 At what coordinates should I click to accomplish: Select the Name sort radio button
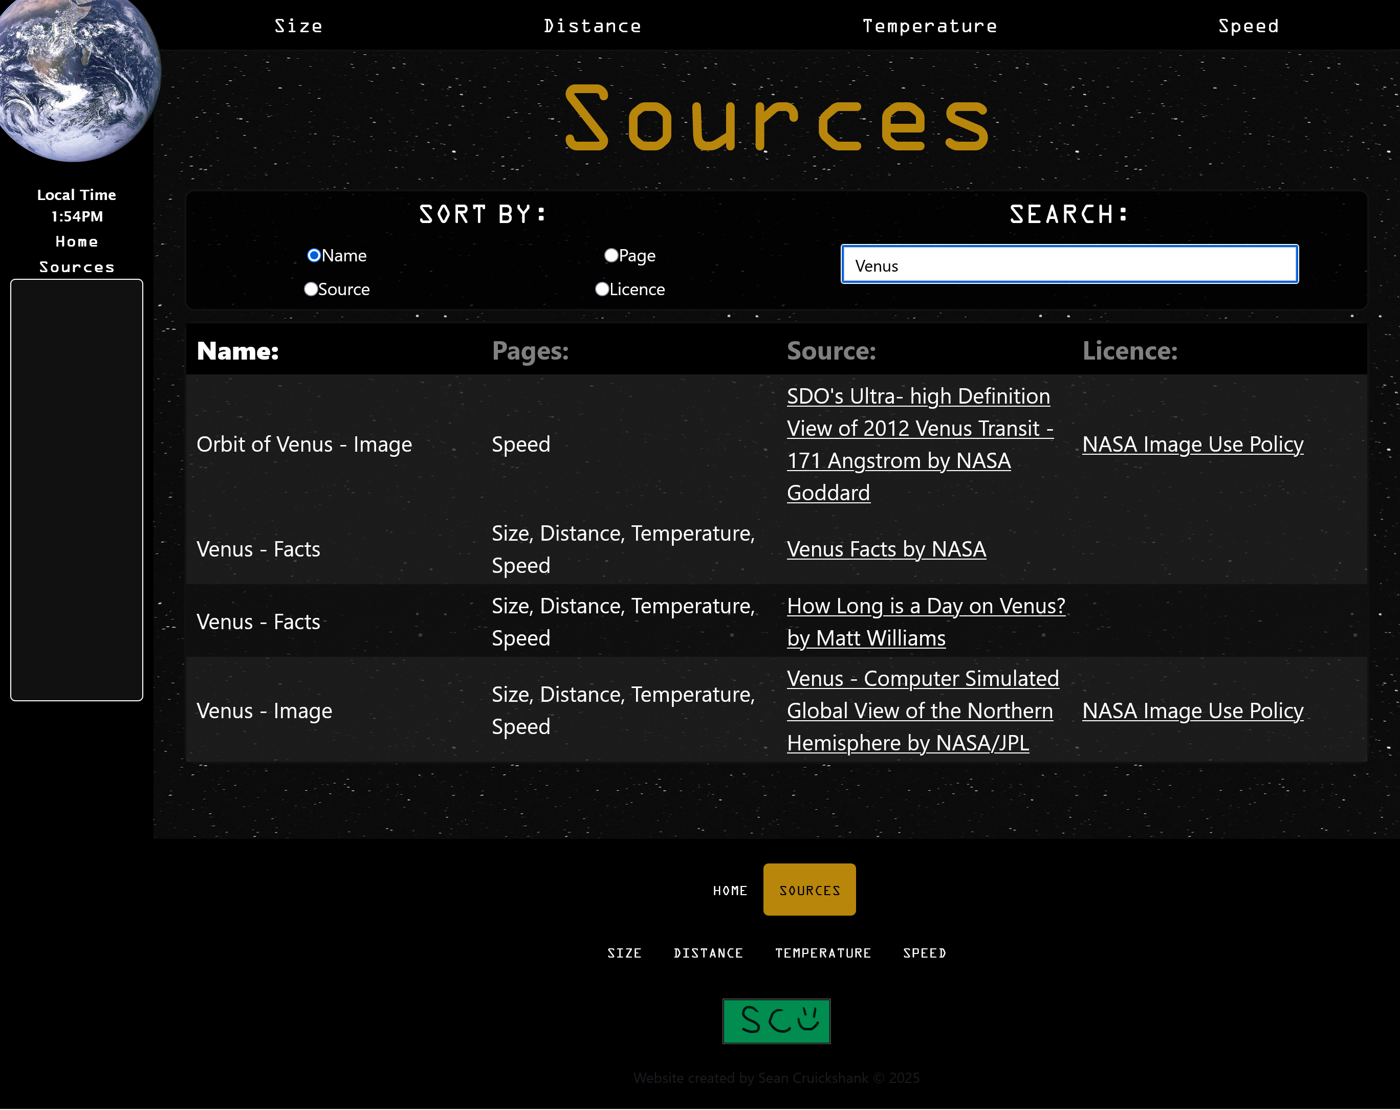314,256
